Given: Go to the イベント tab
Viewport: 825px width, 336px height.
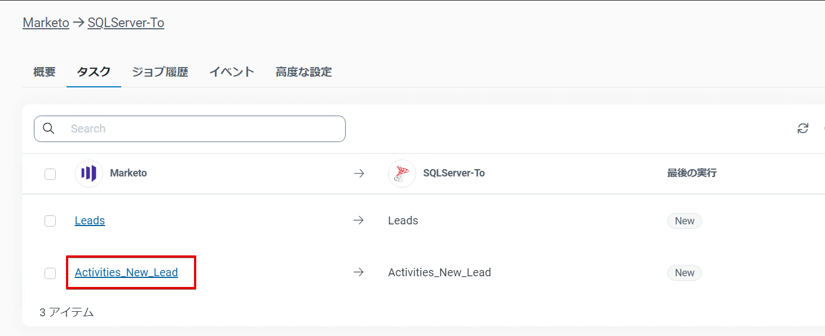Looking at the screenshot, I should (x=232, y=72).
